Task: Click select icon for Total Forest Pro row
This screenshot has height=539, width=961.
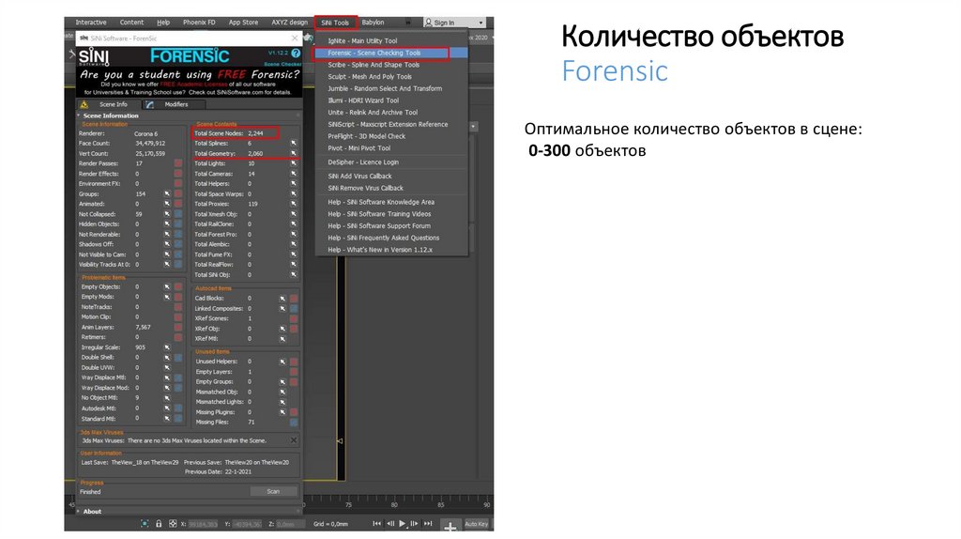Action: click(294, 234)
